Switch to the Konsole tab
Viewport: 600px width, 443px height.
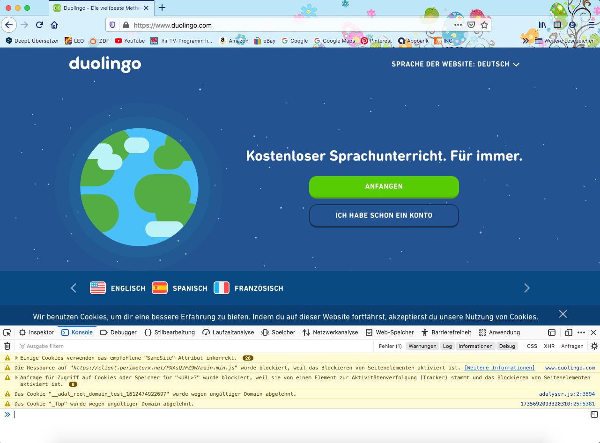pos(77,332)
